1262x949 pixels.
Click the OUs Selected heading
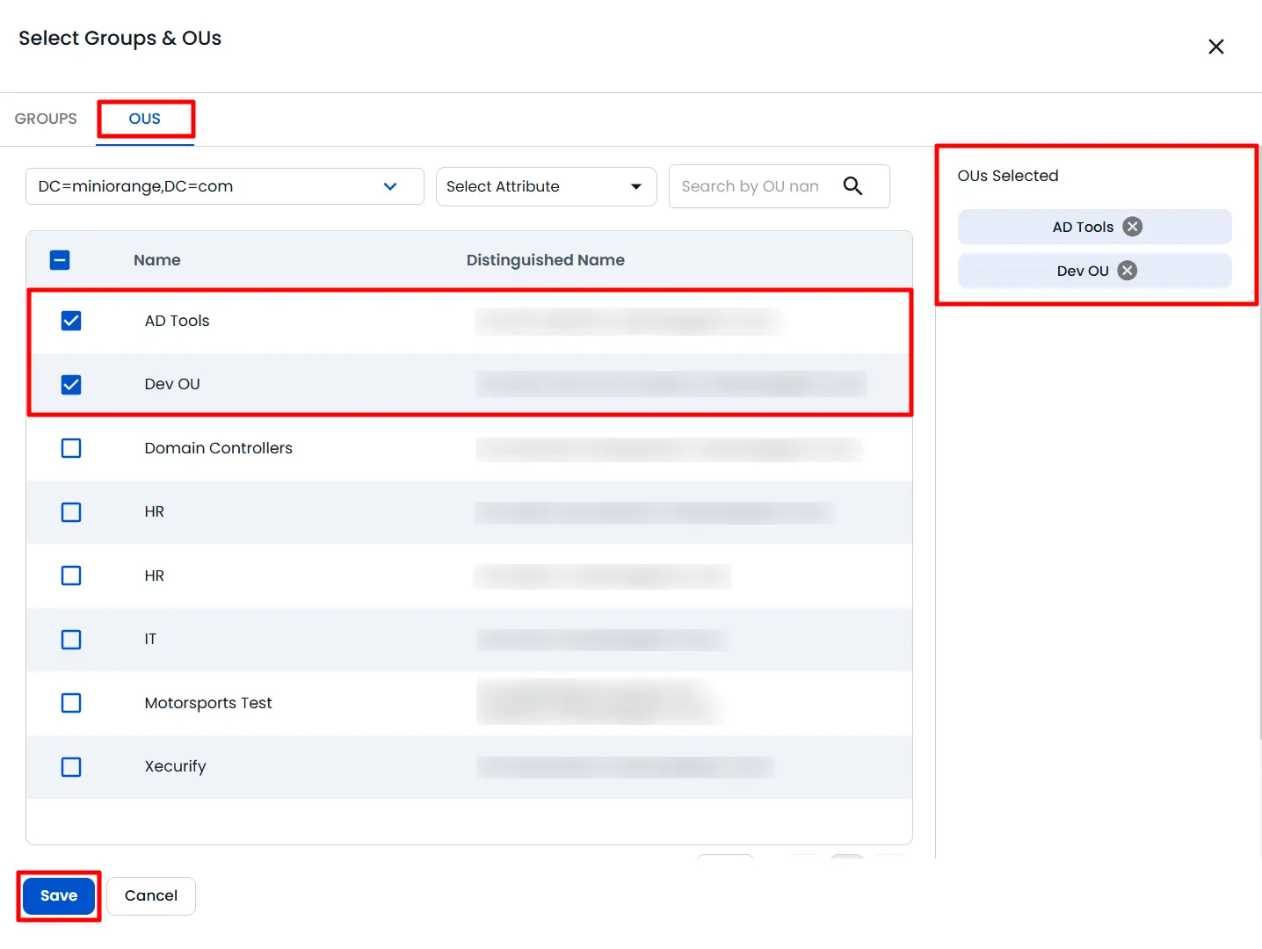coord(1008,176)
